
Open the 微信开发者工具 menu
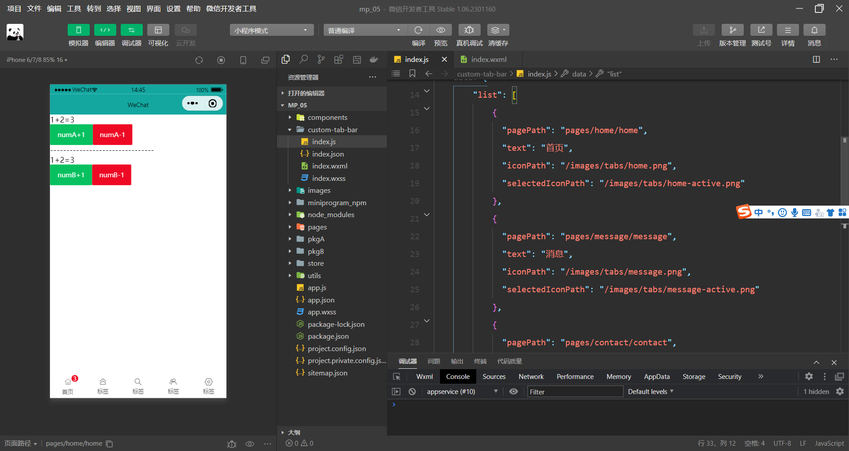231,8
